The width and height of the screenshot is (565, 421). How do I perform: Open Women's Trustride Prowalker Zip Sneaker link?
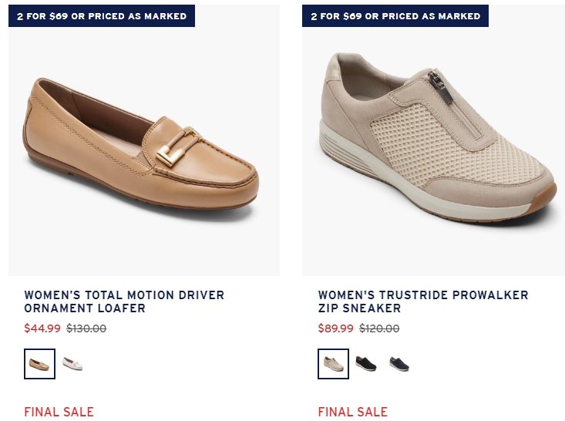click(423, 301)
